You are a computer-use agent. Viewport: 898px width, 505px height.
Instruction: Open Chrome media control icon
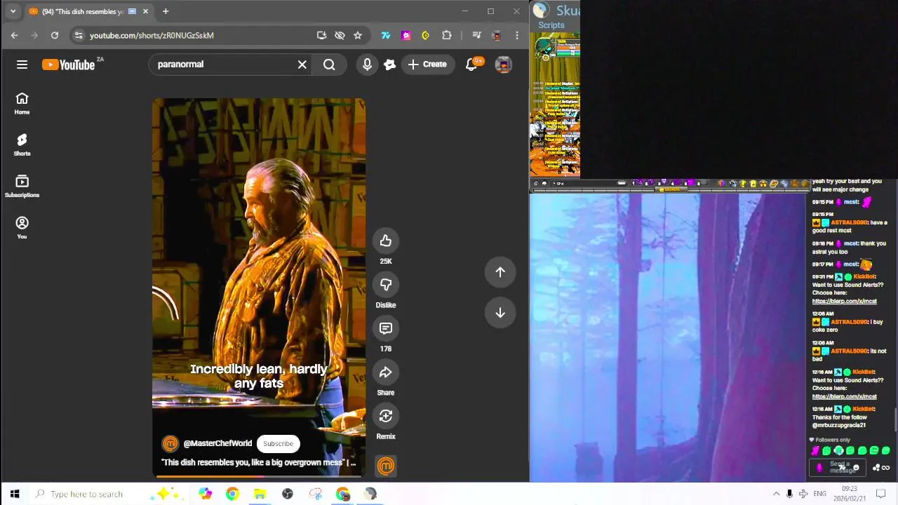pyautogui.click(x=476, y=35)
